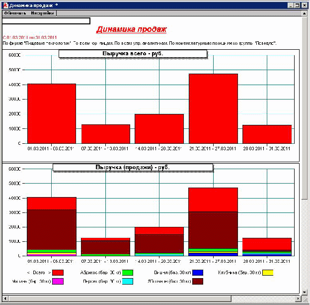310x305 pixels.
Task: Open the Обновить menu item
Action: point(15,13)
